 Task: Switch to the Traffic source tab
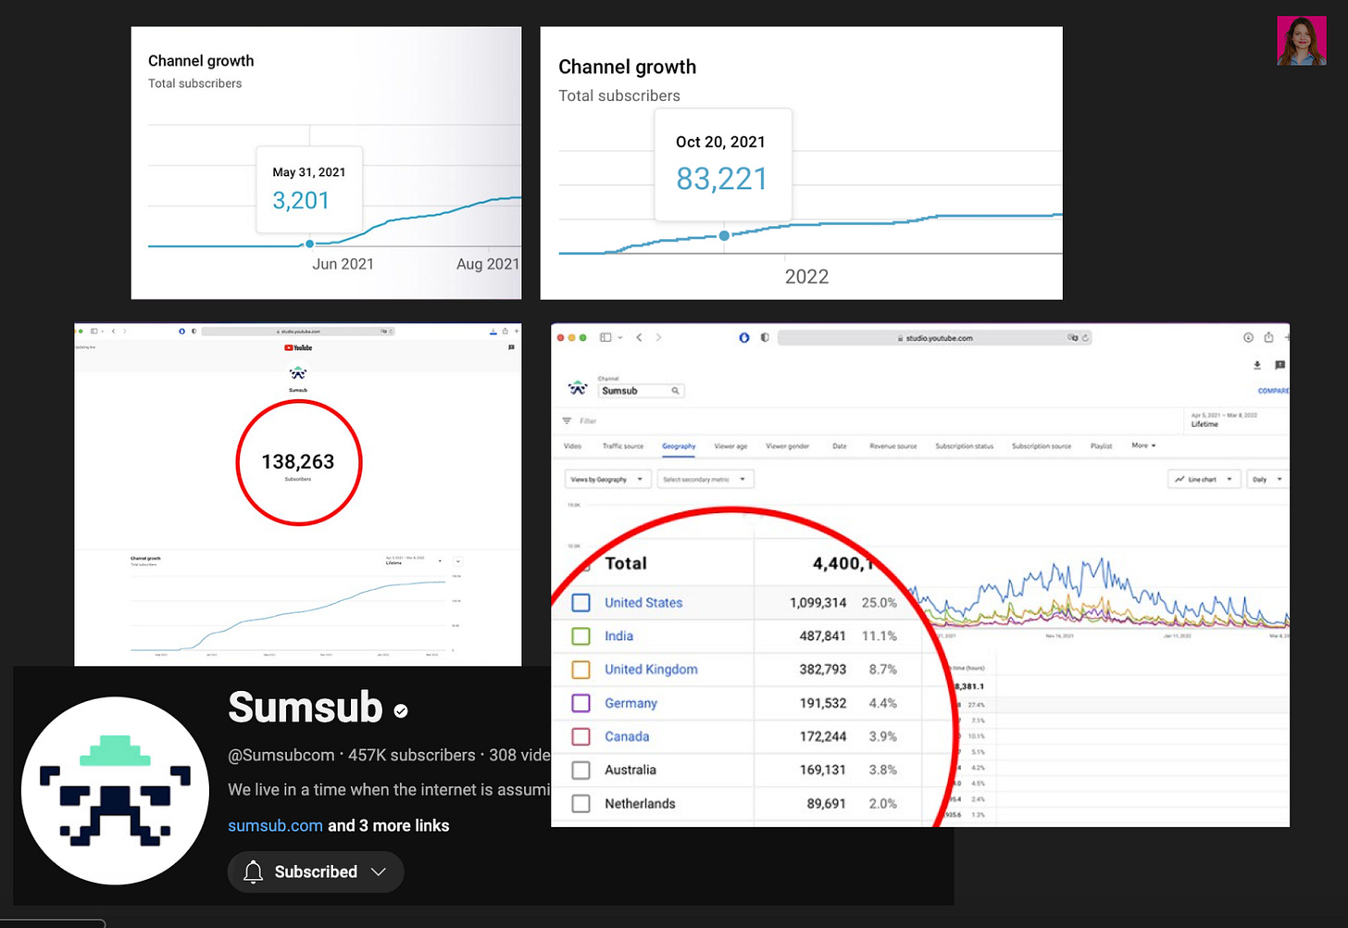coord(622,446)
